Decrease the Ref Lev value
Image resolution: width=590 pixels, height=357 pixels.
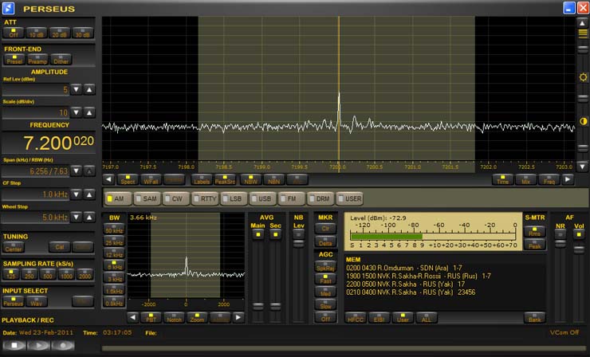point(77,89)
